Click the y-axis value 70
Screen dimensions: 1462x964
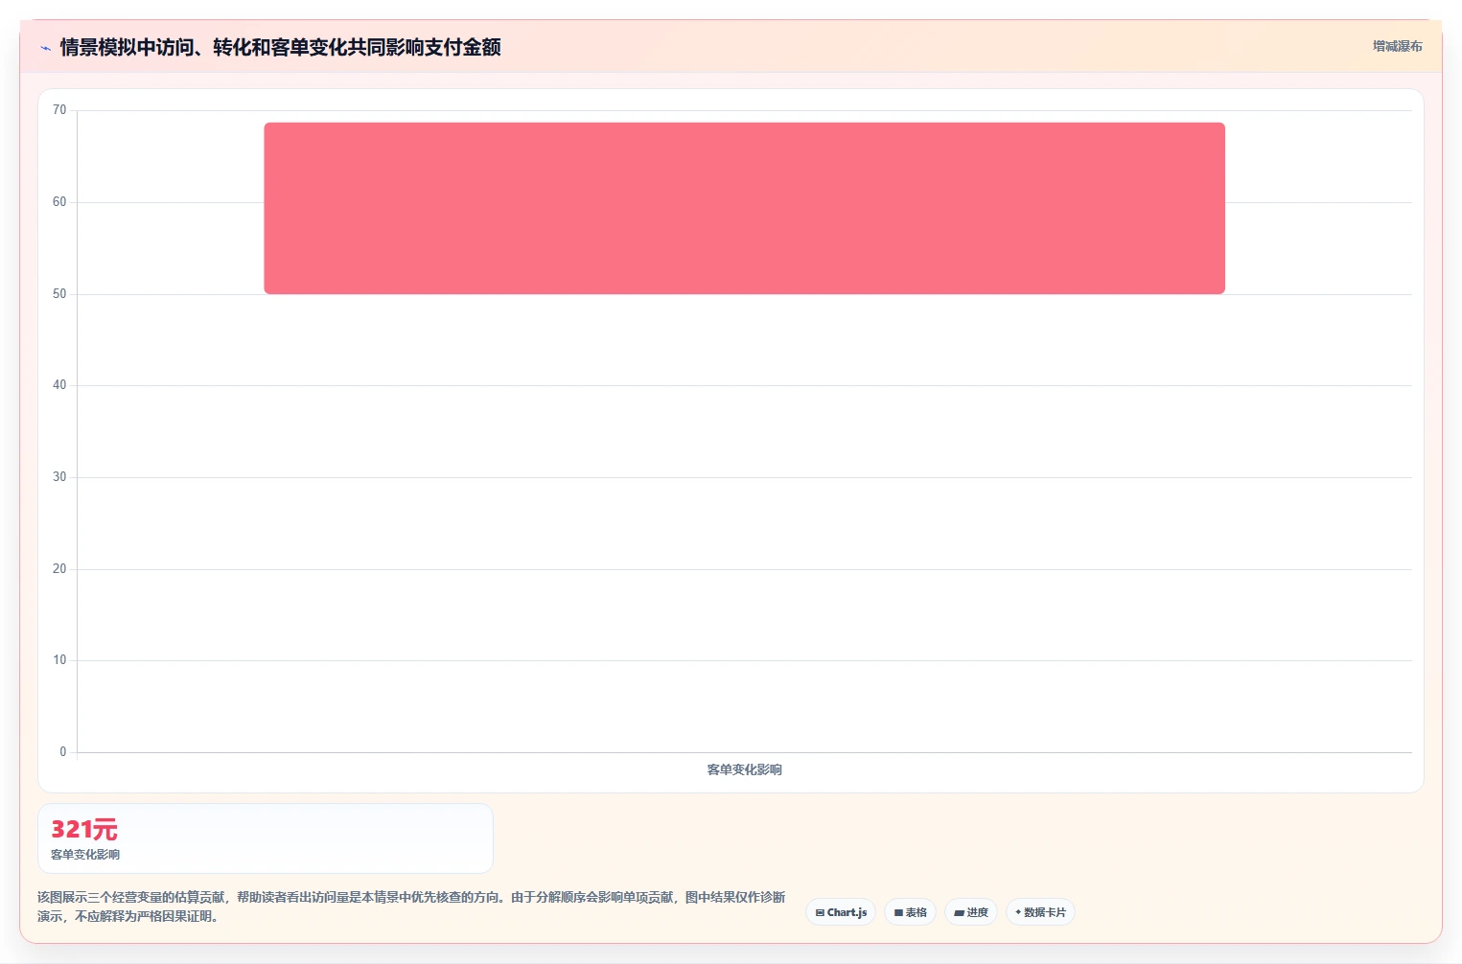[x=59, y=110]
